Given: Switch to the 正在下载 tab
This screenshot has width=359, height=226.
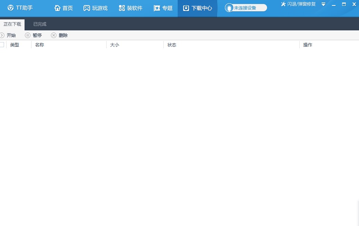Looking at the screenshot, I should pos(12,24).
